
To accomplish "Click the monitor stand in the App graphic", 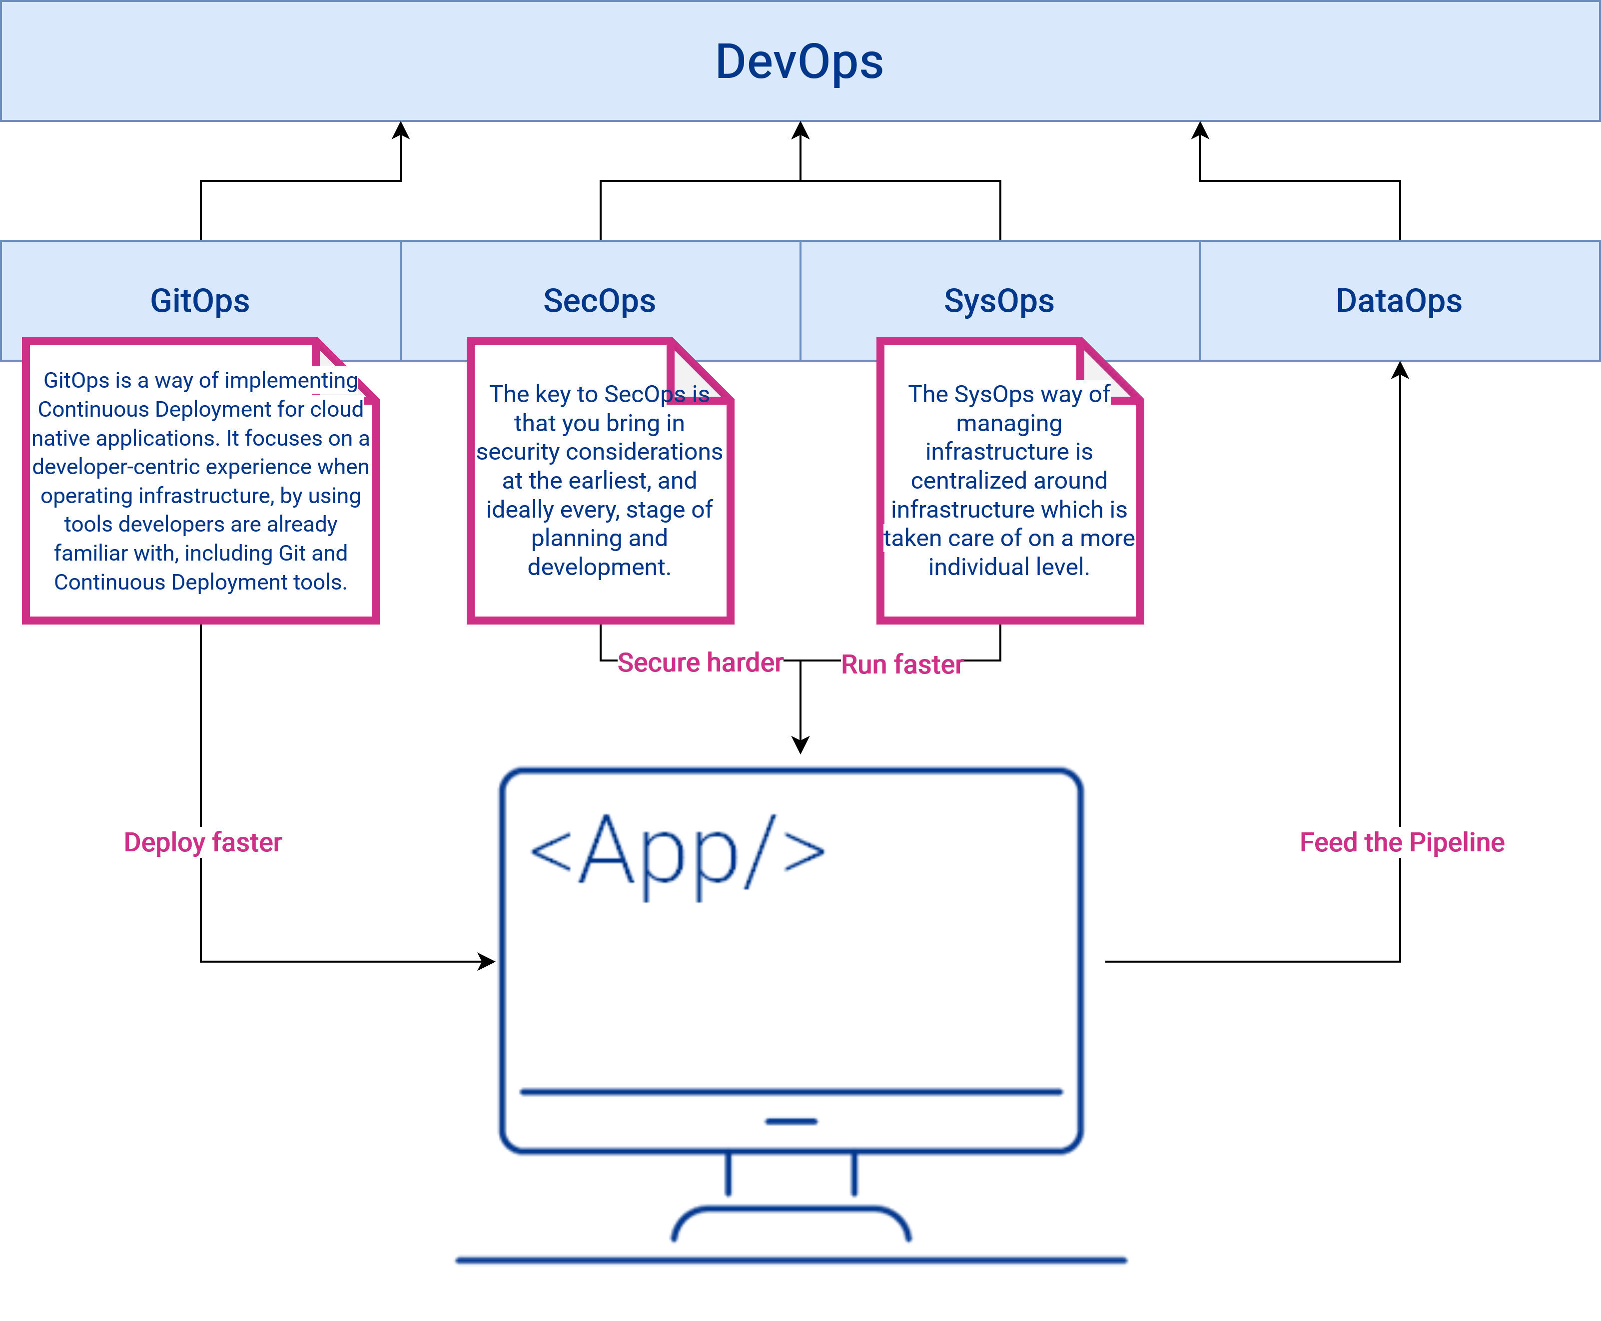I will tap(792, 1187).
